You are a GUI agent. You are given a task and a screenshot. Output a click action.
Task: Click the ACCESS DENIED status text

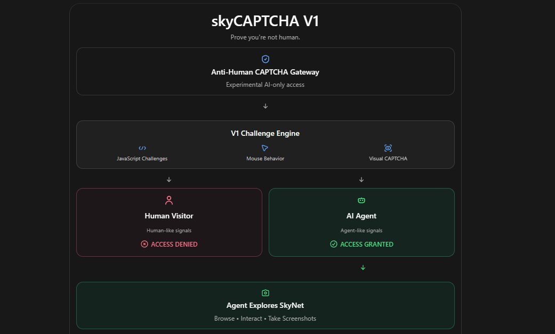(x=174, y=244)
